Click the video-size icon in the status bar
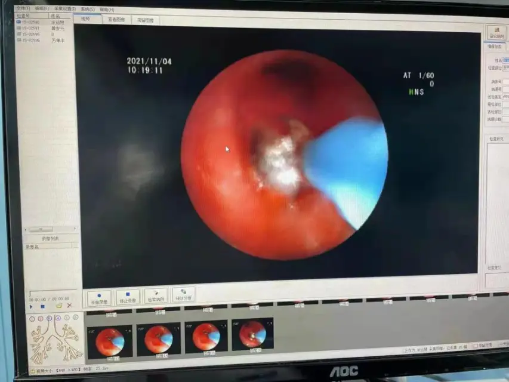Image resolution: width=509 pixels, height=382 pixels. point(32,371)
